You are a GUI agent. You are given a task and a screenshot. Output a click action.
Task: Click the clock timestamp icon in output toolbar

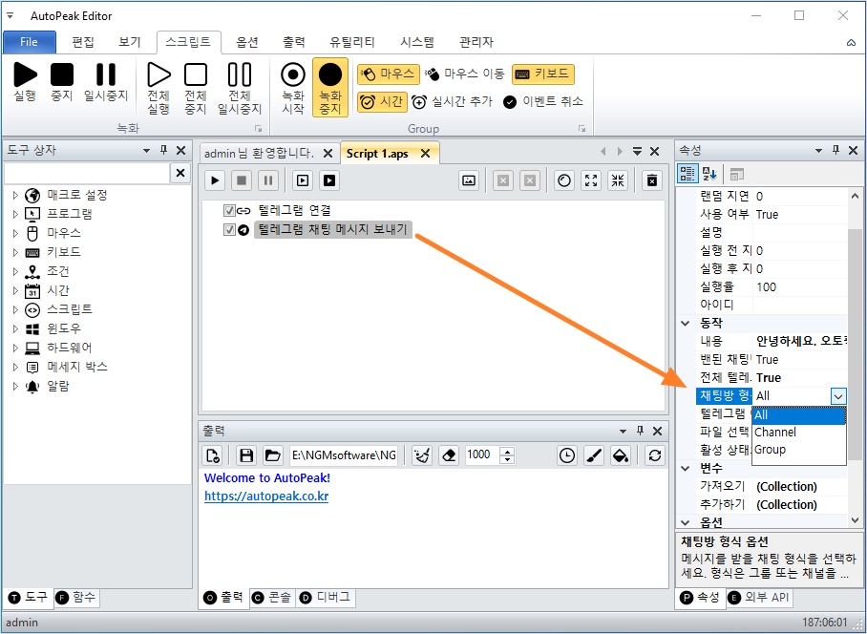(x=567, y=455)
